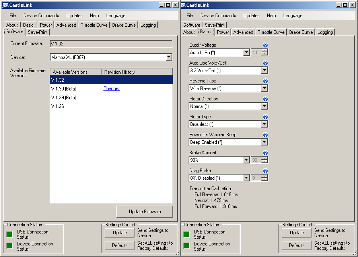Viewport: 358px width, 257px height.
Task: Open help for Drag Brake setting
Action: pos(265,171)
